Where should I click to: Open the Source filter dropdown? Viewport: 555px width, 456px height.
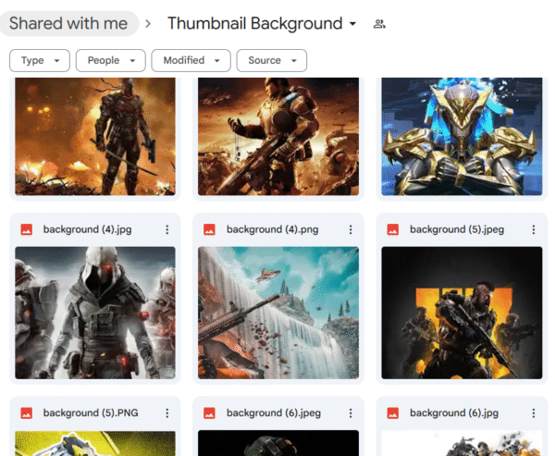tap(272, 60)
